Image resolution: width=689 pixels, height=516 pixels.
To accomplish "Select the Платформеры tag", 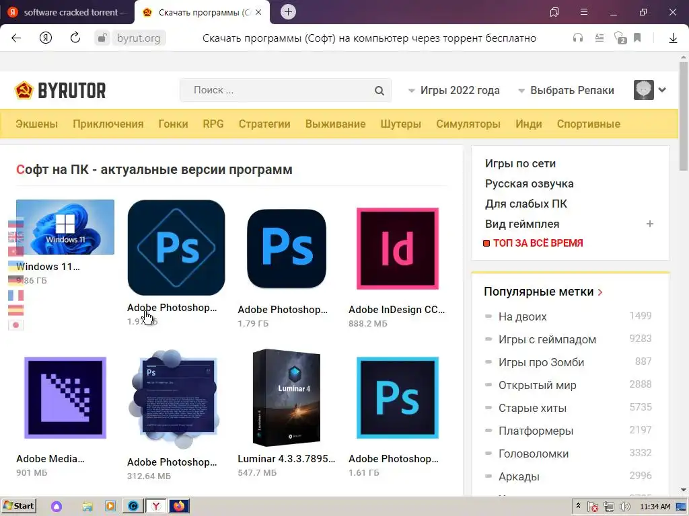I will click(536, 431).
